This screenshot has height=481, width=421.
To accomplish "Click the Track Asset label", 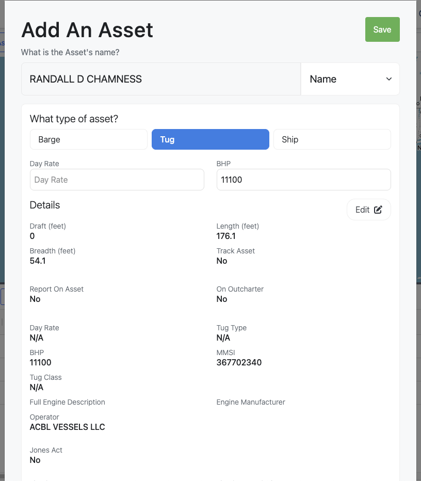I will [236, 251].
